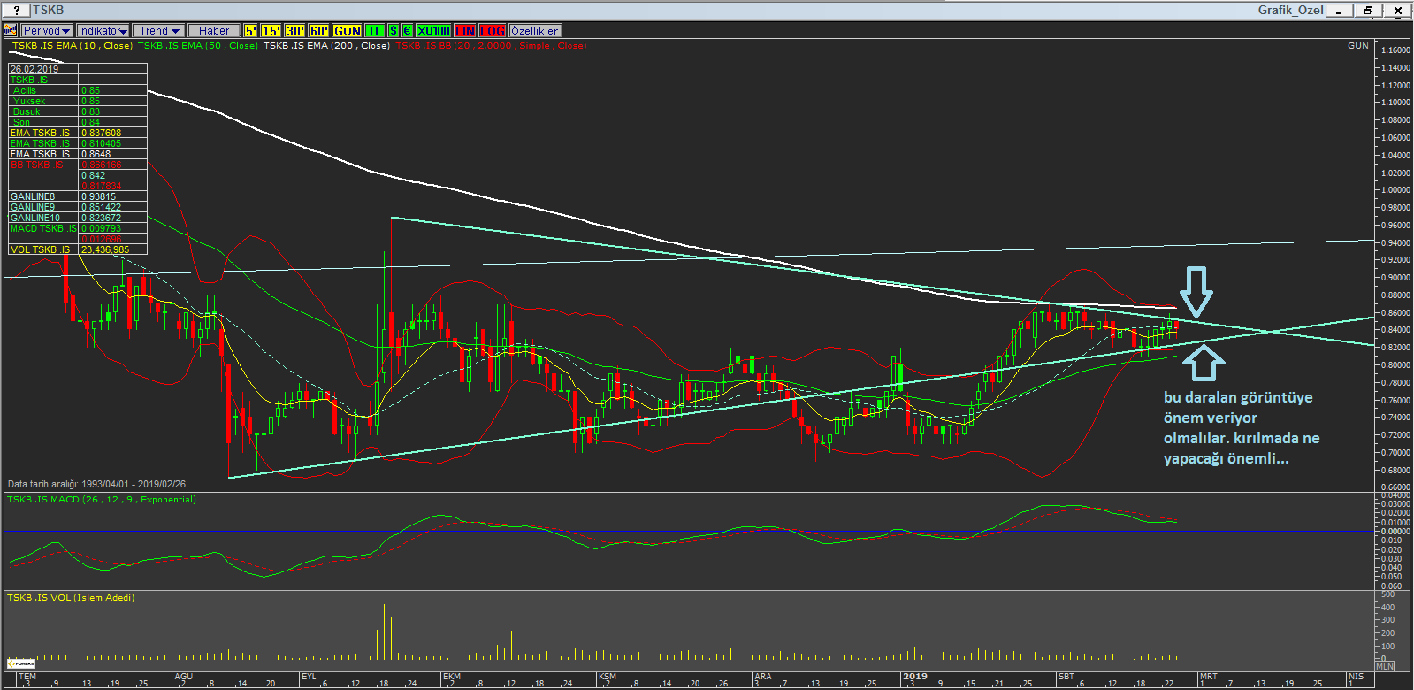Switch to the 5-minute period
This screenshot has width=1414, height=690.
click(251, 30)
